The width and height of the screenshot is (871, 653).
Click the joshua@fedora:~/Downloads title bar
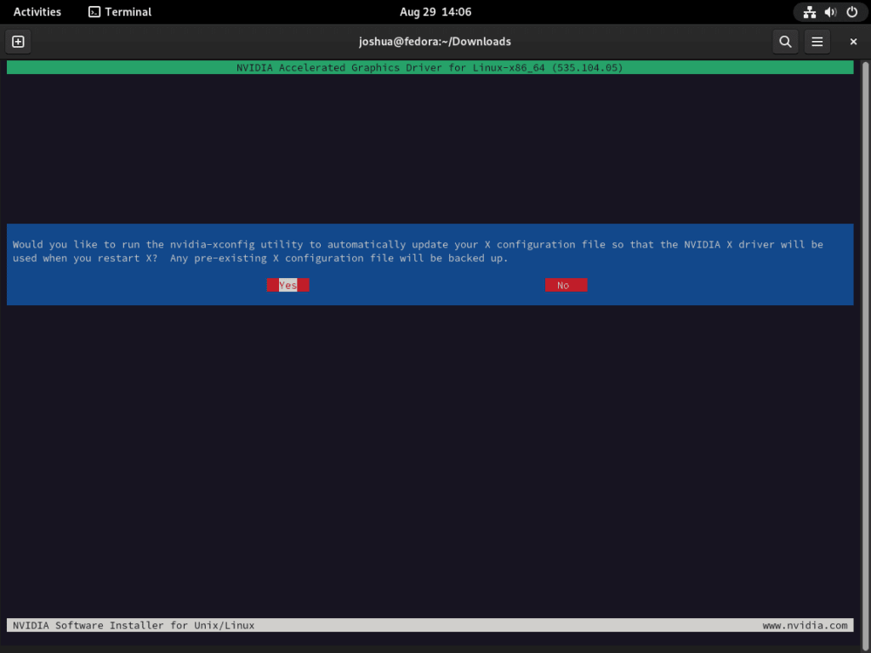click(435, 41)
